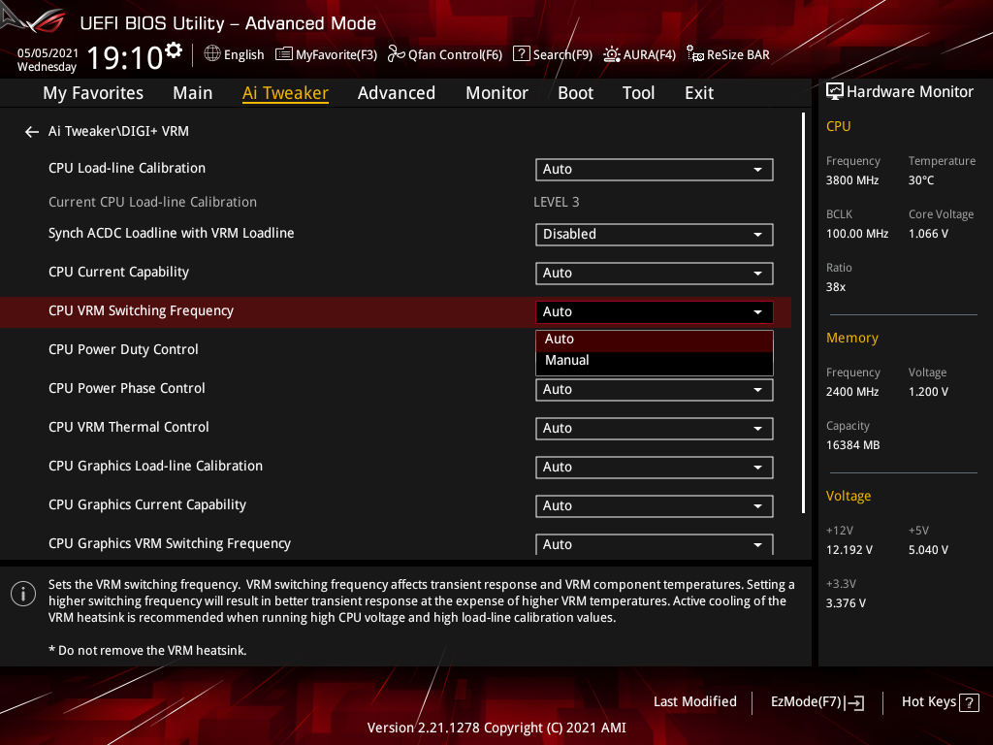
Task: Switch to the Main tab
Action: coord(193,93)
